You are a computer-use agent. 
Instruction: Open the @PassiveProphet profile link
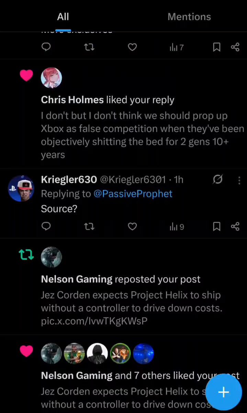point(133,194)
